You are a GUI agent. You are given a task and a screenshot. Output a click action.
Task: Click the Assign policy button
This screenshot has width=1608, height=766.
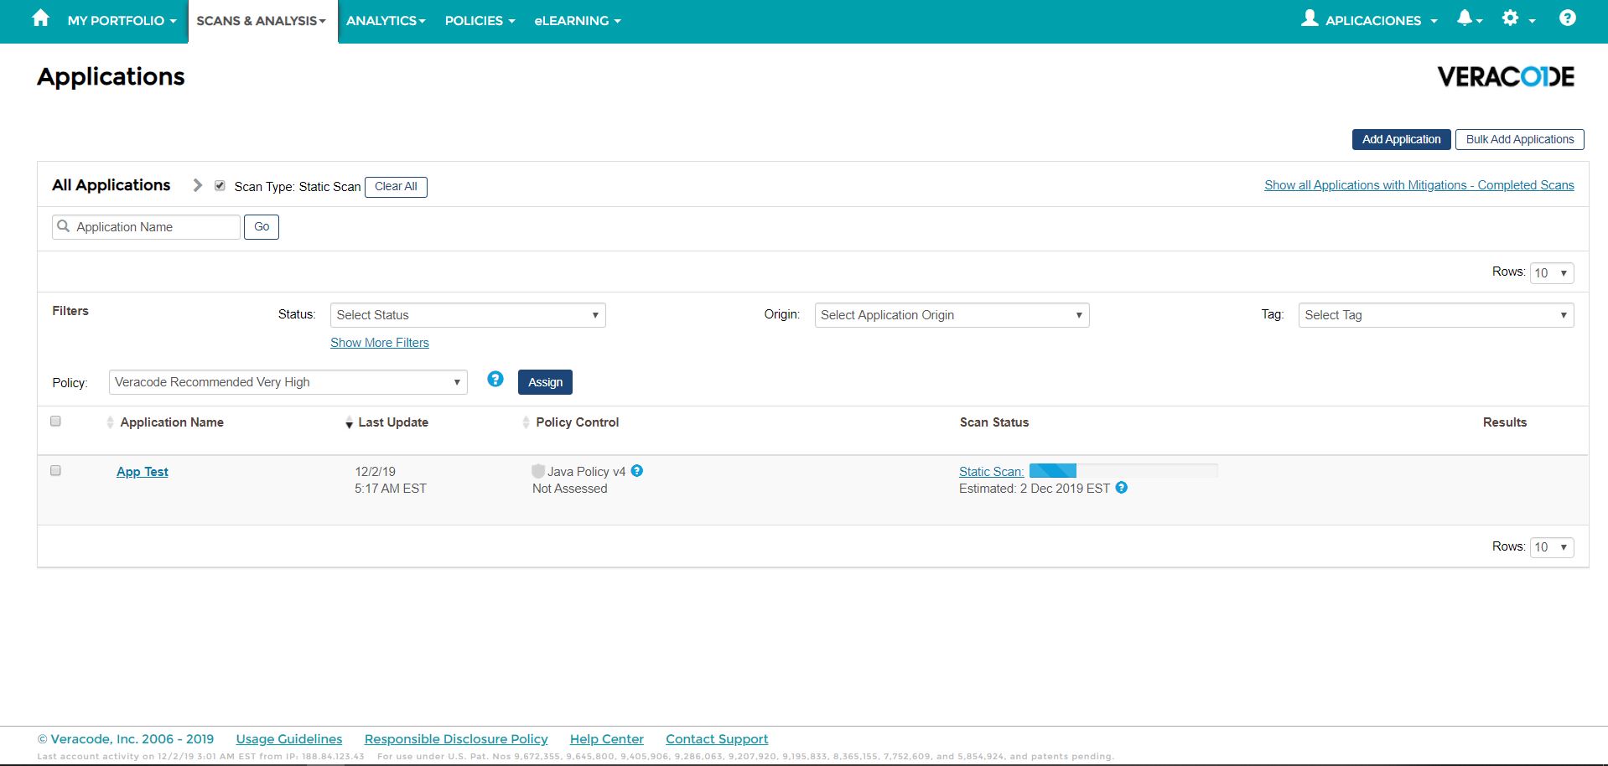click(545, 382)
